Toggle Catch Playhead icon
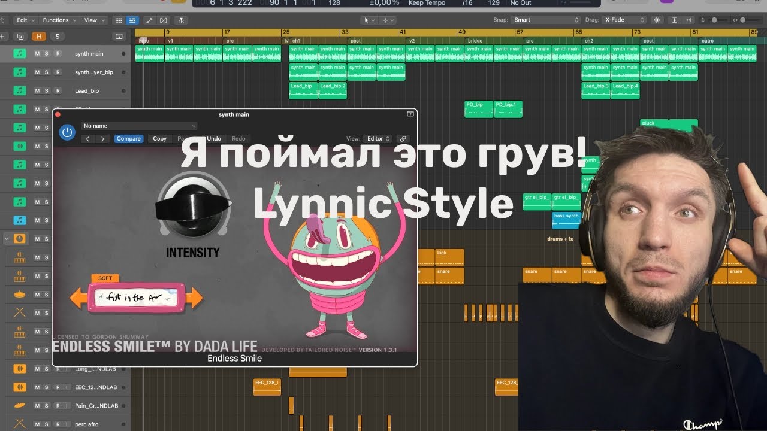Screen dimensions: 767x431 [180, 20]
